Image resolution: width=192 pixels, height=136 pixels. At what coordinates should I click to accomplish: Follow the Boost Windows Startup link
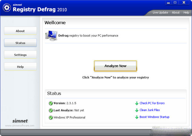pos(155,117)
